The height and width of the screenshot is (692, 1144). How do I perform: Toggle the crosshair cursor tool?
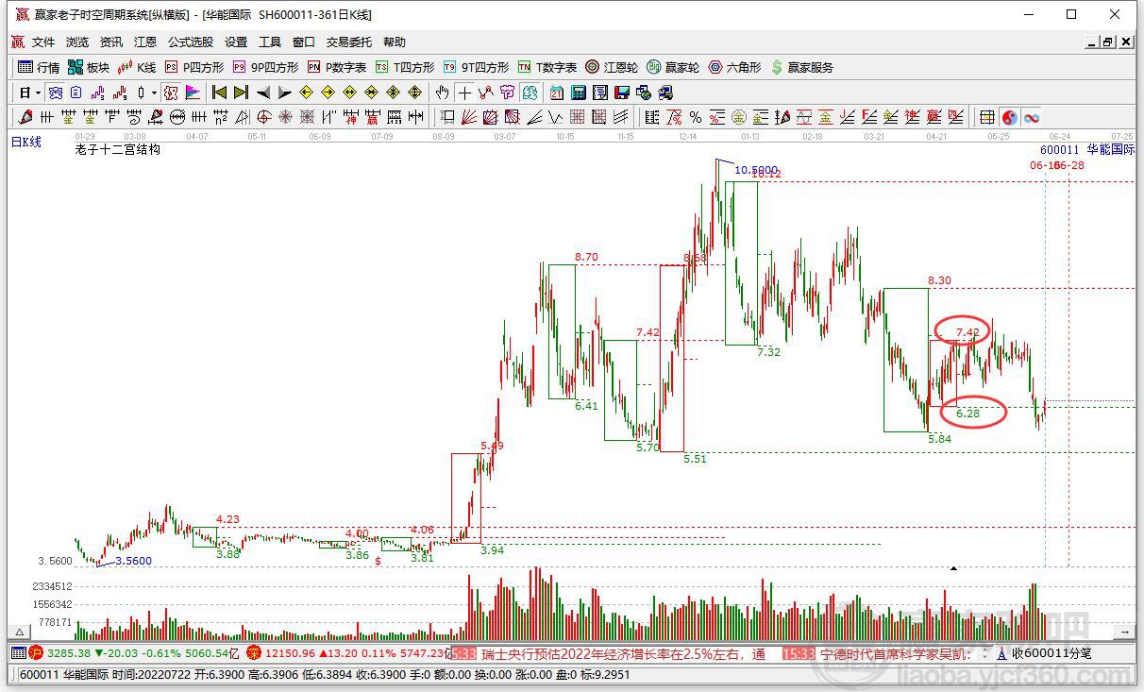point(464,93)
